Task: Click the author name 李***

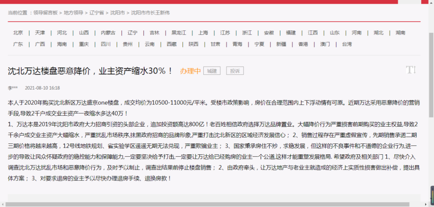Action: (13, 88)
